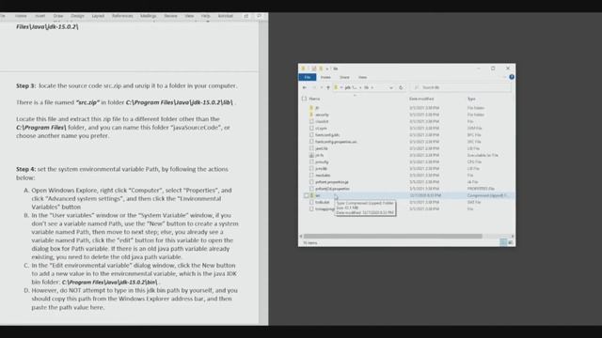
Task: Open Explorer quick access toolbar dropdown
Action: pos(327,69)
